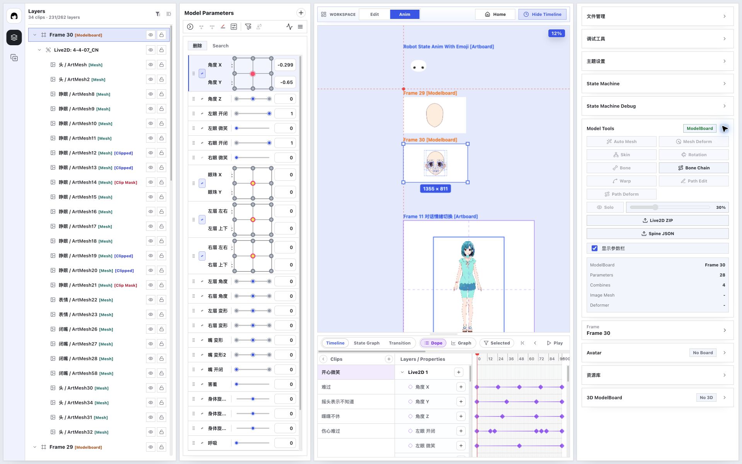Click the Spine JSON upload button
Screen dimensions: 742x464
point(657,234)
